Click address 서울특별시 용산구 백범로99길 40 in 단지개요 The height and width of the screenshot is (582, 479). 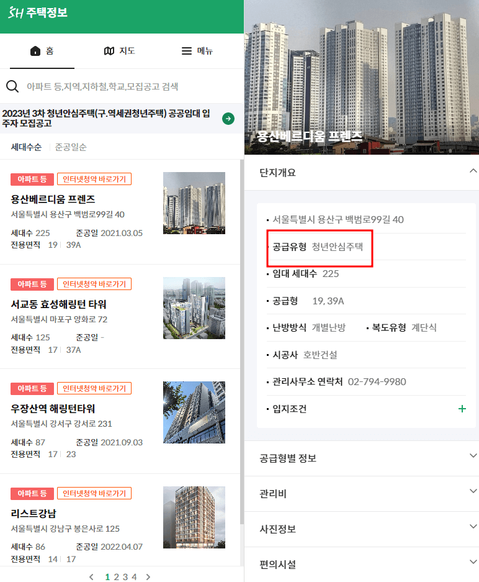(x=338, y=219)
